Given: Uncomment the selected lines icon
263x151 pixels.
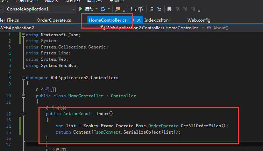Looking at the screenshot, I should pyautogui.click(x=159, y=9).
